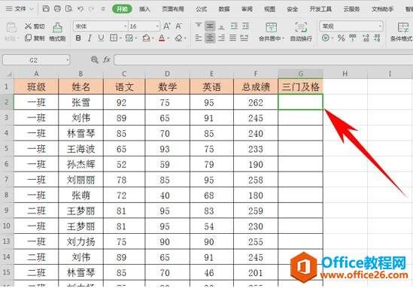
Task: Click the justify alignment icon
Action: click(x=233, y=38)
